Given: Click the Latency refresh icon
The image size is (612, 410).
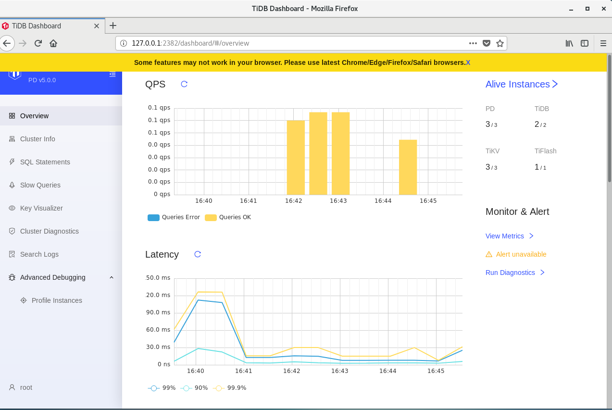Looking at the screenshot, I should click(x=198, y=254).
